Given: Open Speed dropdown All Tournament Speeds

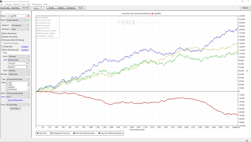Looking at the screenshot, I should [x=18, y=93].
